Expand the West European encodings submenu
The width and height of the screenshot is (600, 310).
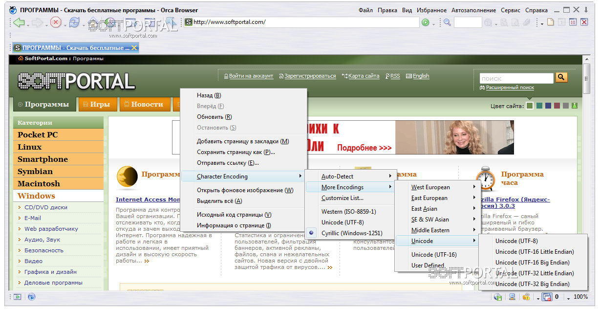click(x=437, y=187)
